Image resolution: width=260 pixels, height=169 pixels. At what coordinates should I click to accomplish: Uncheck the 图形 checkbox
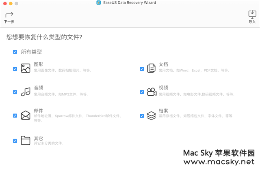[x=15, y=69]
